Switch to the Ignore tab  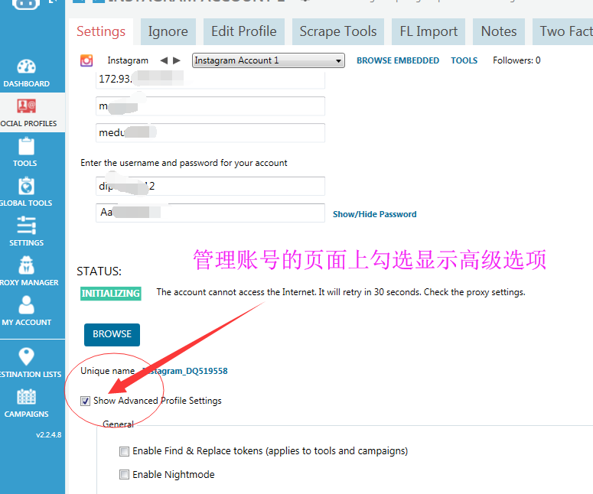(x=168, y=31)
